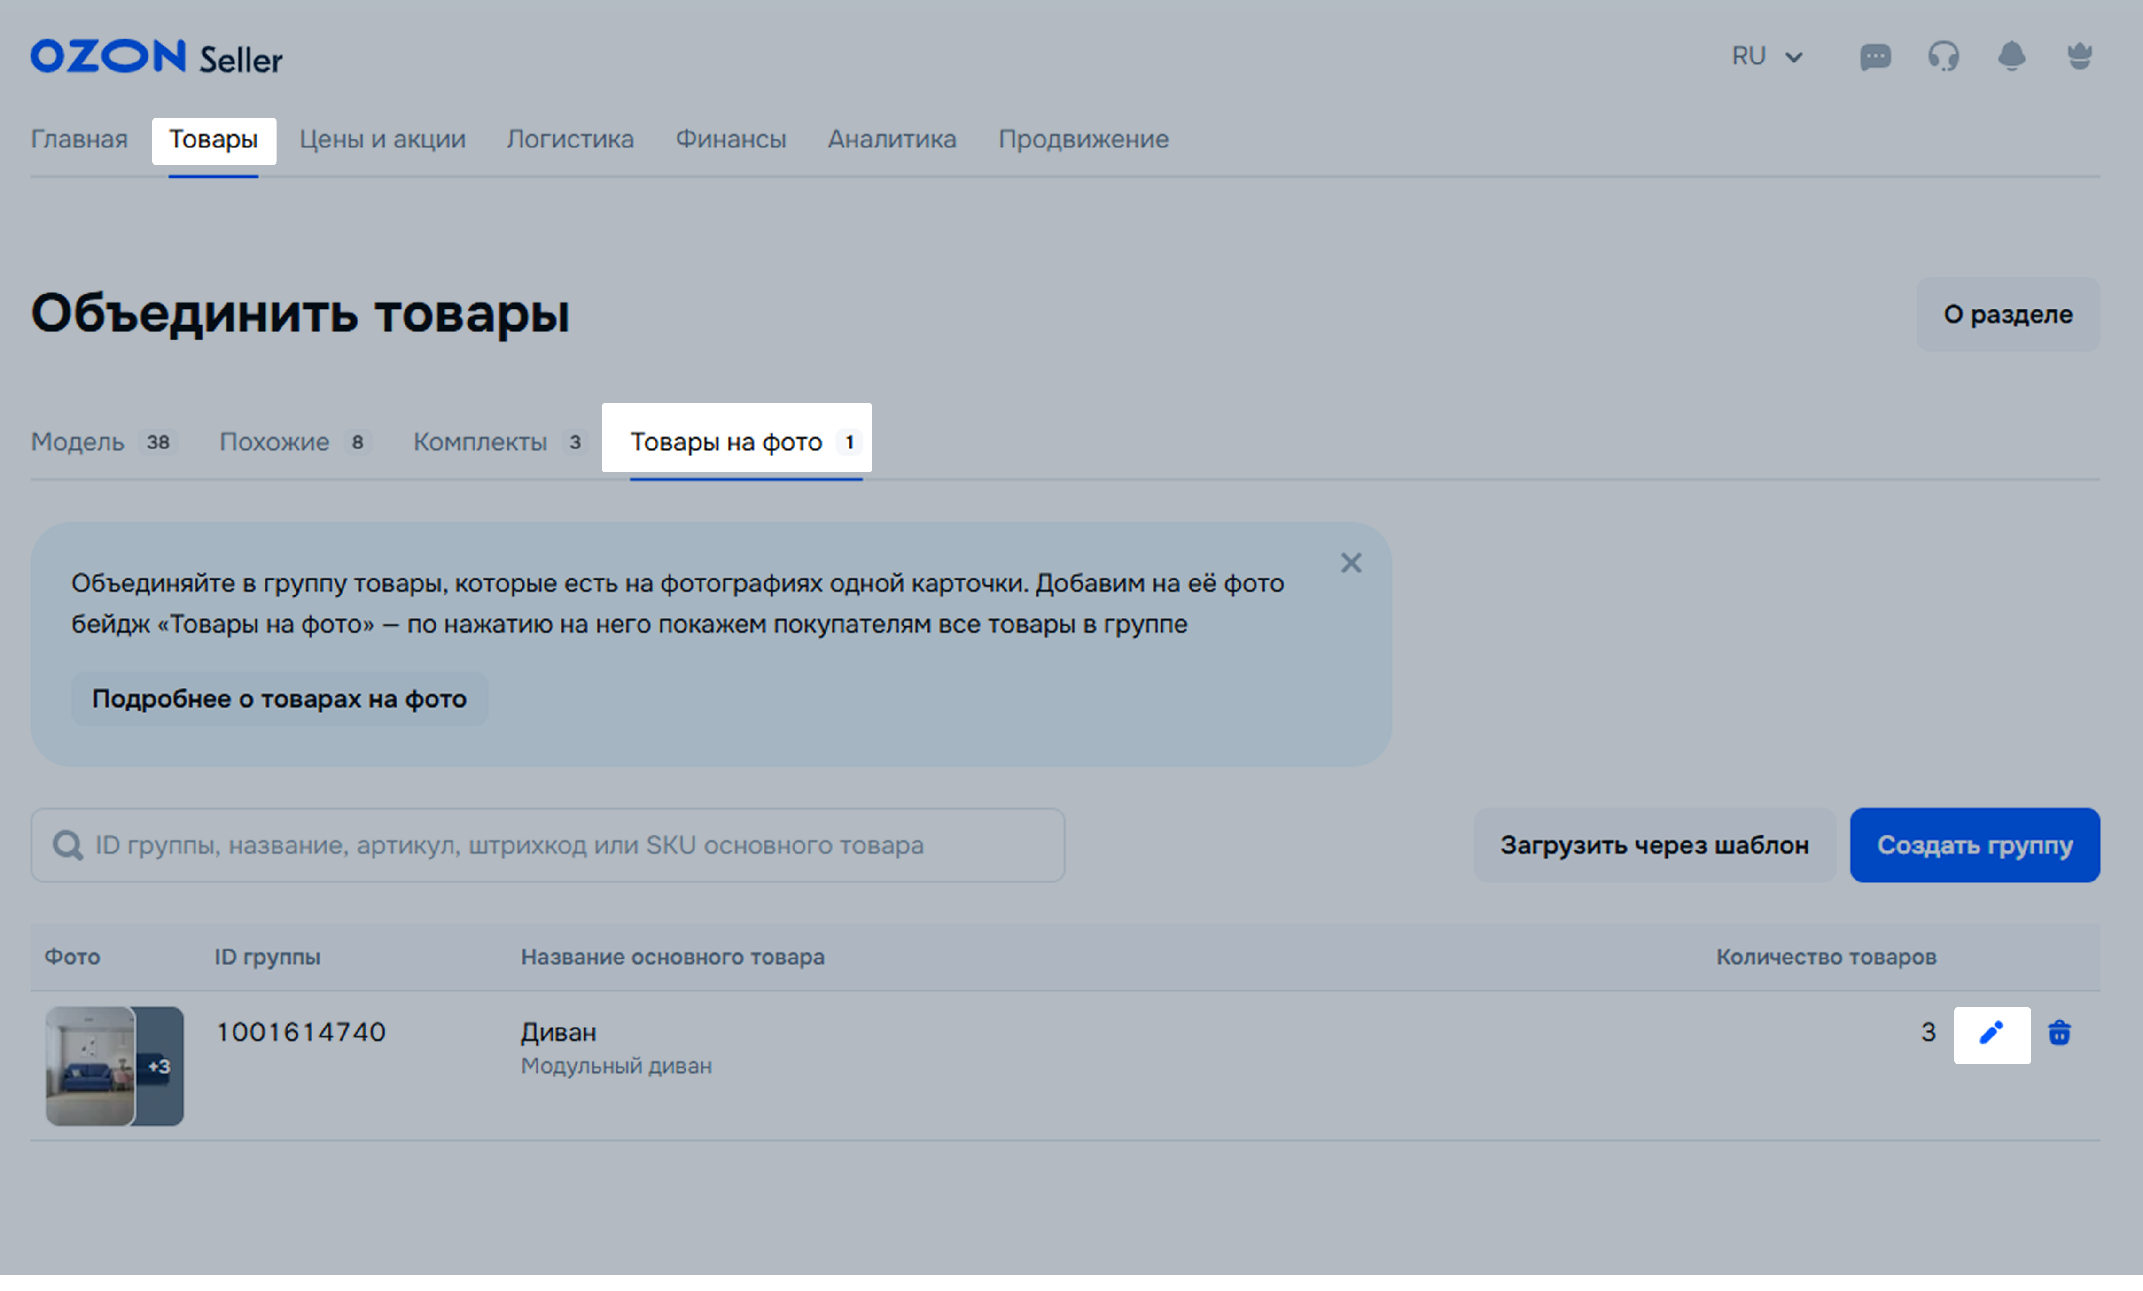Click the OZON Seller logo

pyautogui.click(x=156, y=57)
